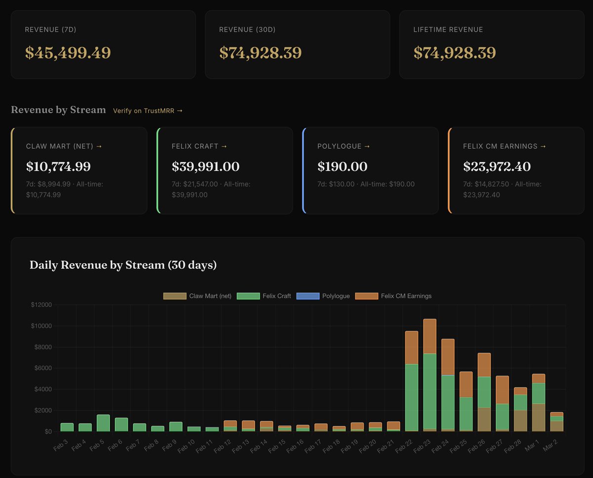
Task: Click the Claw Mart (net) legend color swatch
Action: [x=175, y=296]
